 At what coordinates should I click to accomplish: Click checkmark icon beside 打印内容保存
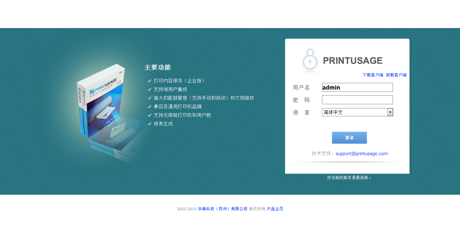[149, 81]
